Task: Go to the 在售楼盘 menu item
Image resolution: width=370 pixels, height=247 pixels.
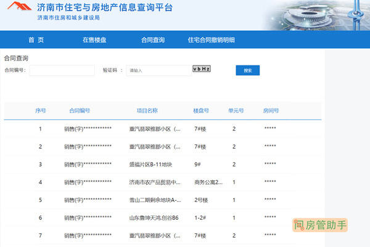Action: pyautogui.click(x=94, y=40)
